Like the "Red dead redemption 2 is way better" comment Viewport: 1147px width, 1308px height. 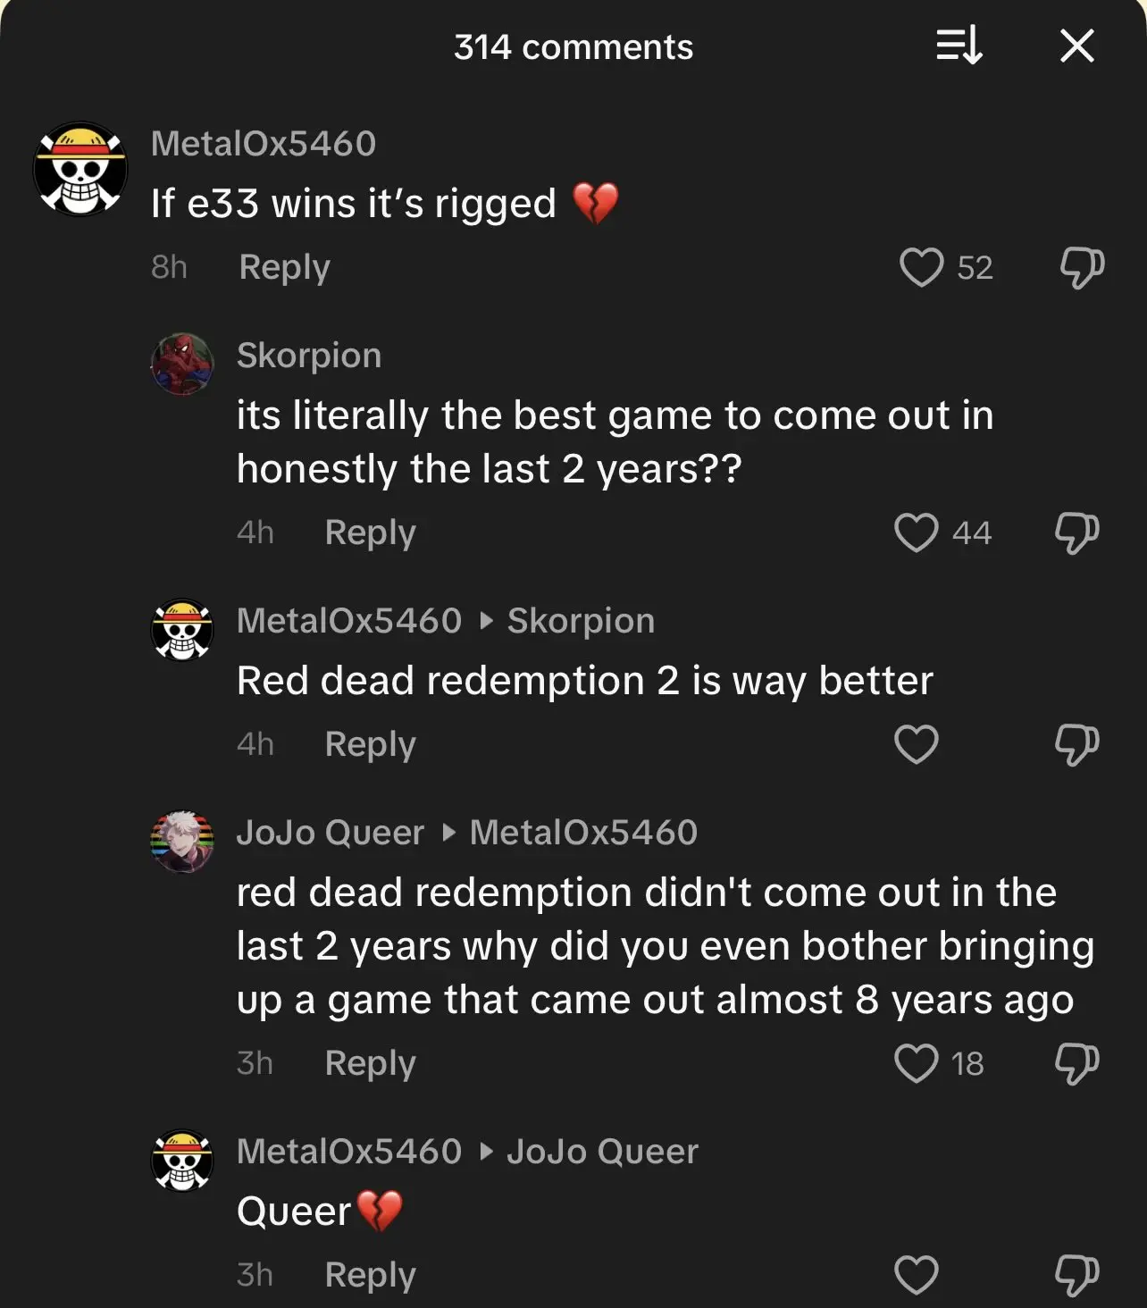(917, 744)
